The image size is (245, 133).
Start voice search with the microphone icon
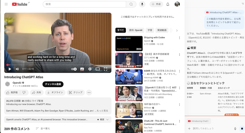142,4
